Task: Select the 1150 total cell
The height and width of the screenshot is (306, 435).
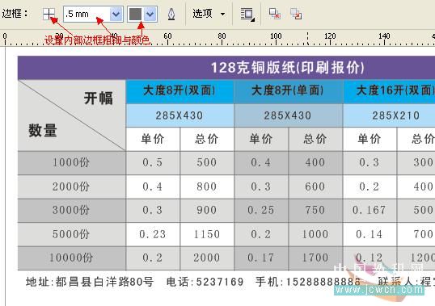Action: point(207,234)
